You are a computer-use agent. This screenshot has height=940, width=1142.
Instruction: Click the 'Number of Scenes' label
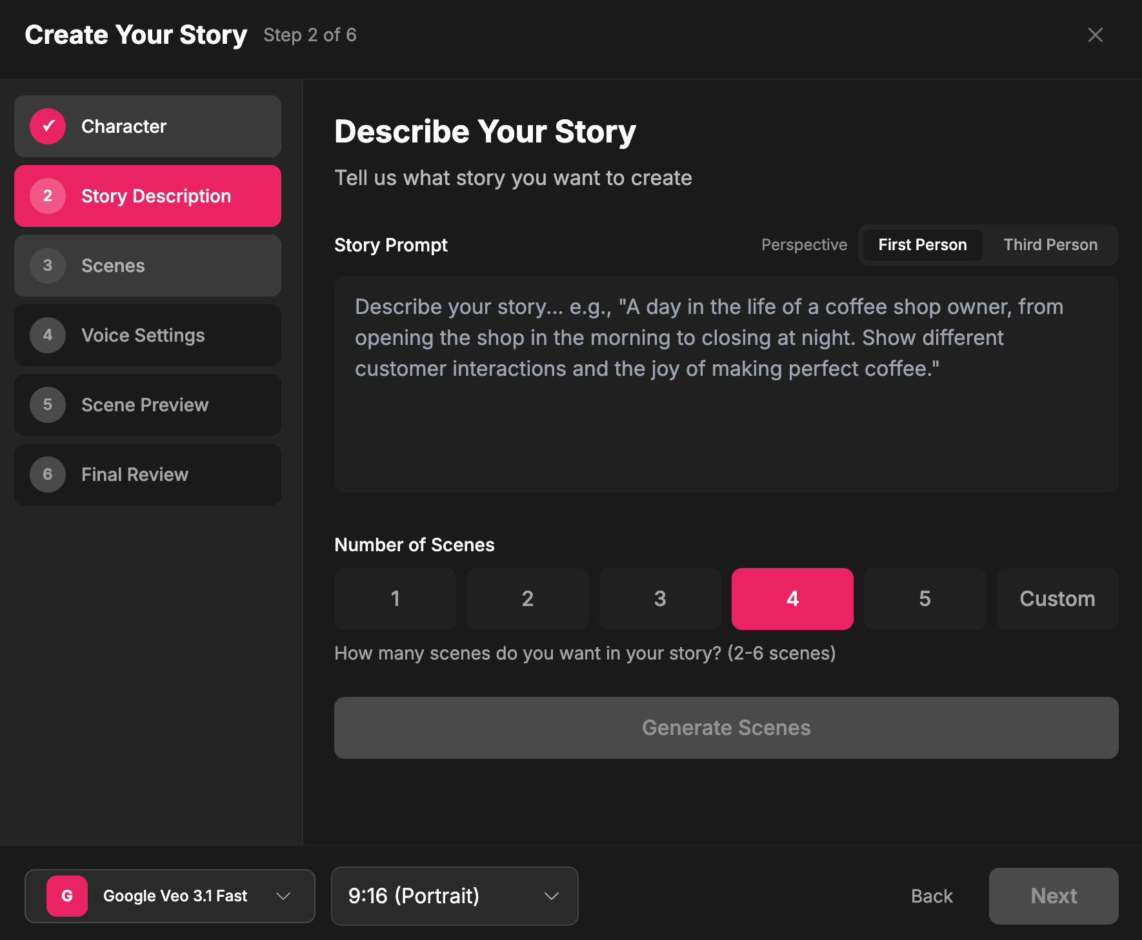coord(414,545)
